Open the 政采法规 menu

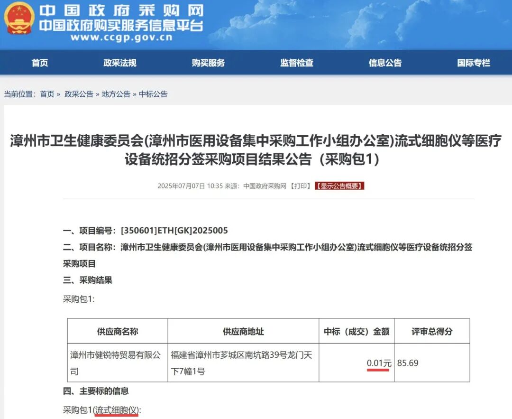120,63
